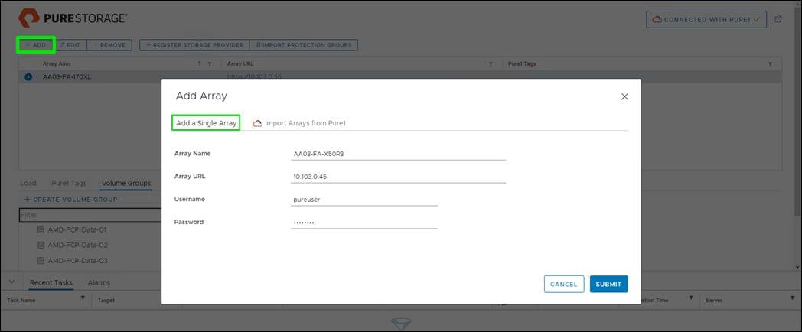This screenshot has height=332, width=802.
Task: Click Import Protection Groups
Action: click(x=304, y=45)
